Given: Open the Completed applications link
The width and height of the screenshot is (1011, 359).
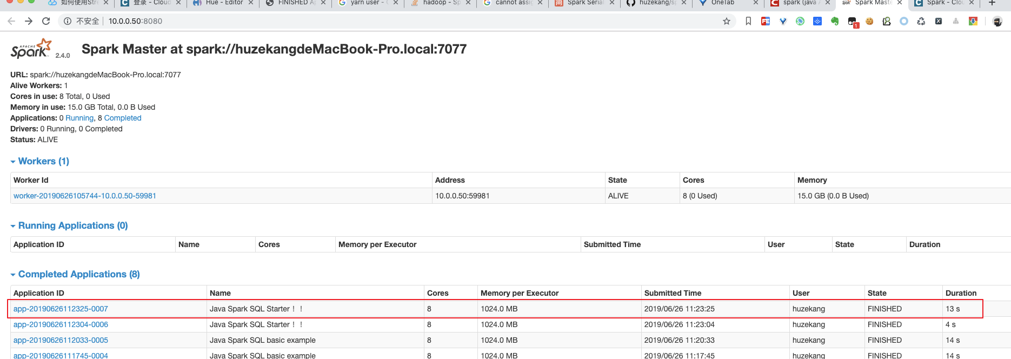Looking at the screenshot, I should (x=123, y=118).
